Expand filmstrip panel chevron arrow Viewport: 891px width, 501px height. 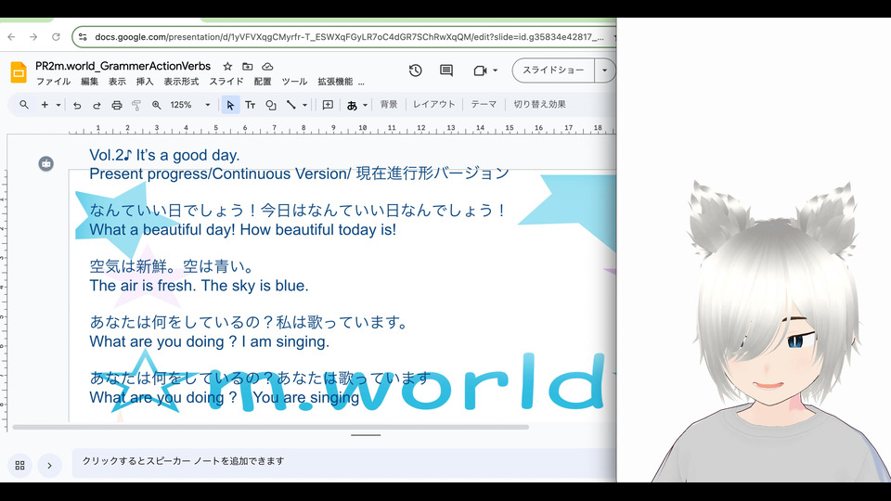point(49,466)
